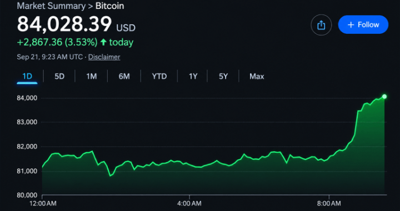Open the Disclaimer link
This screenshot has height=211, width=400.
click(104, 57)
